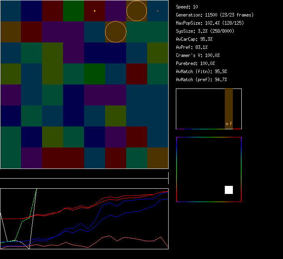Click the AvPref 83.1% statistic

click(x=192, y=47)
